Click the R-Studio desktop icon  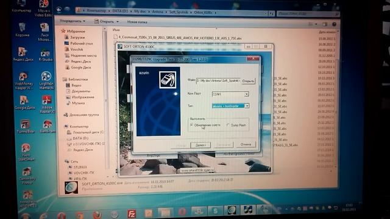[x=46, y=55]
